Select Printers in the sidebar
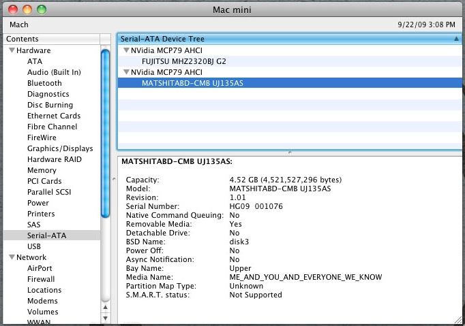Image resolution: width=465 pixels, height=326 pixels. click(x=41, y=214)
